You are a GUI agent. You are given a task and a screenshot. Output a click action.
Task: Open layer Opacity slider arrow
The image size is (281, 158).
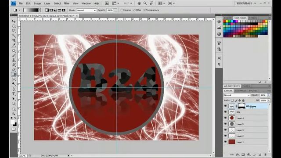pos(269,95)
